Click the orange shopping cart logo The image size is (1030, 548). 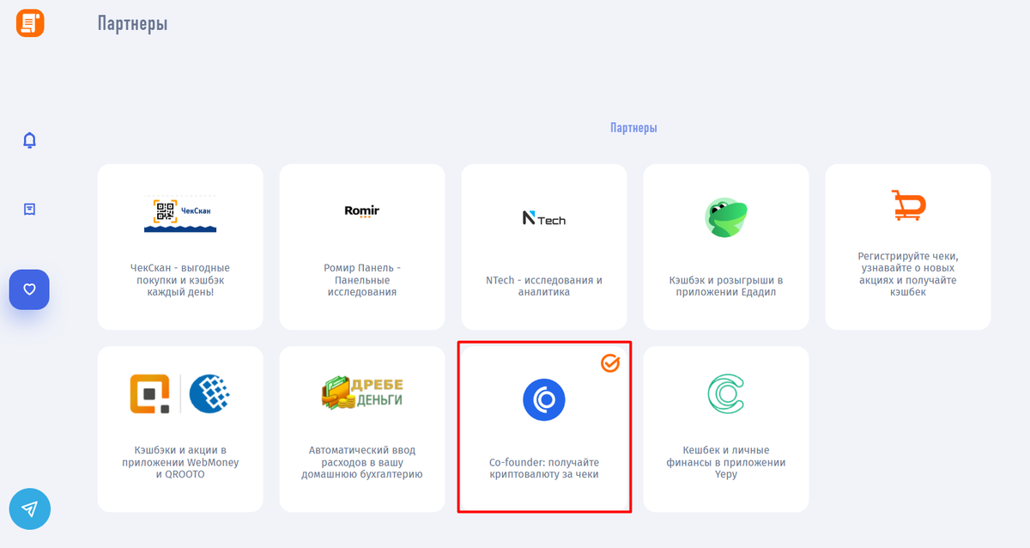[908, 205]
